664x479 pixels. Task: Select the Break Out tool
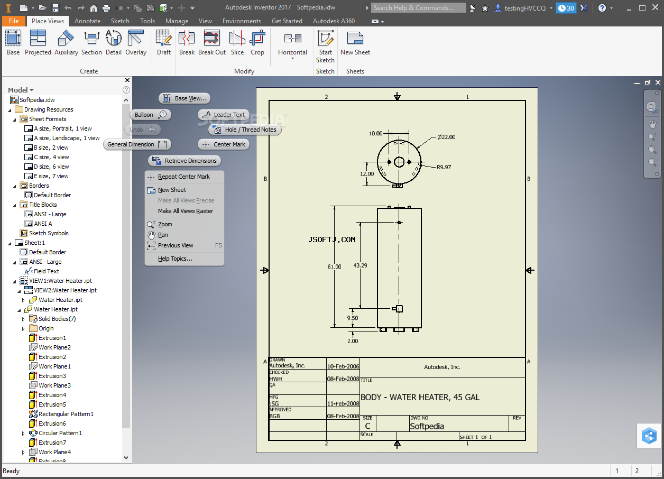click(x=212, y=43)
